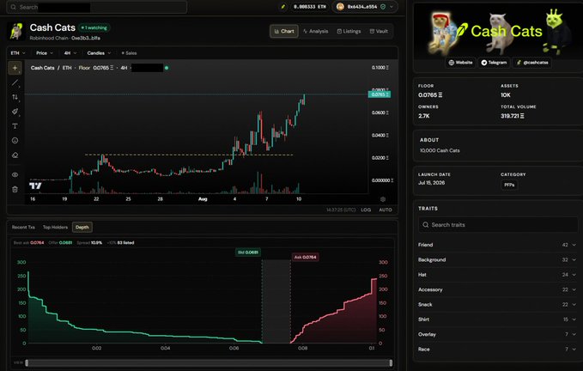583x371 pixels.
Task: Click the PFPs category tag
Action: pyautogui.click(x=509, y=185)
